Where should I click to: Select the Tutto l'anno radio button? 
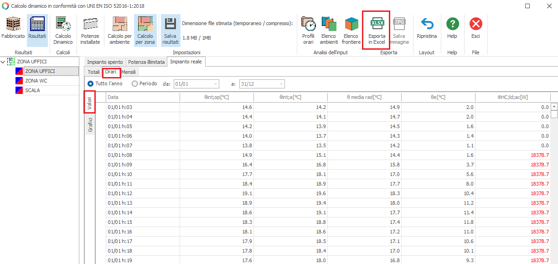click(x=90, y=84)
